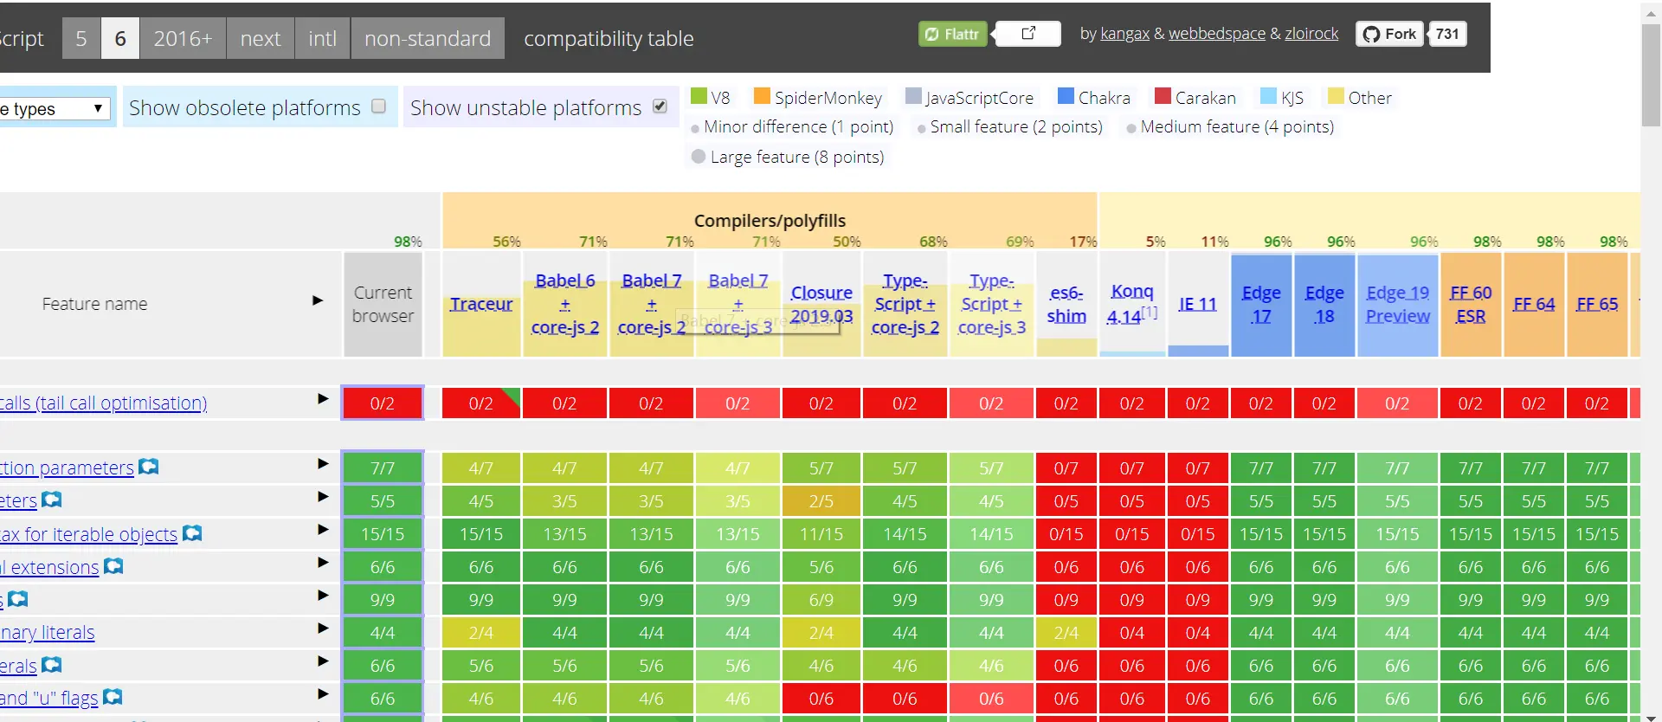The image size is (1662, 722).
Task: Click the Minor difference (1 point) legend dot
Action: click(x=695, y=129)
